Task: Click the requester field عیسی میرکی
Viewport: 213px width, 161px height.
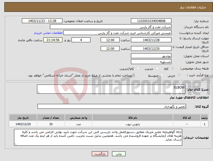Action: [117, 33]
